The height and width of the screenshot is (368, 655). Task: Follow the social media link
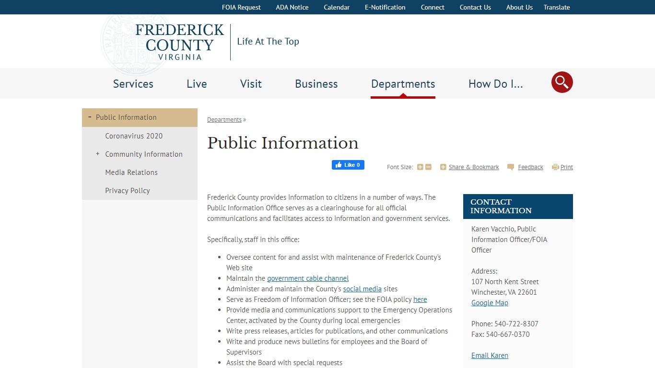click(x=363, y=289)
